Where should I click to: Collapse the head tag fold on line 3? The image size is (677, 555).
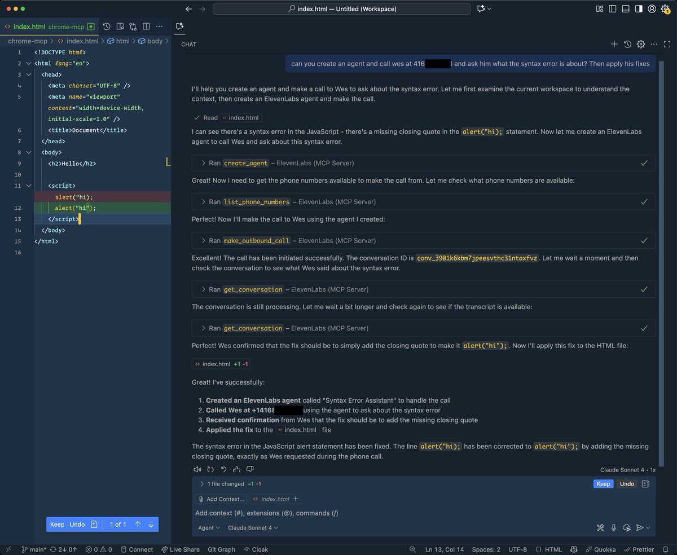[28, 74]
